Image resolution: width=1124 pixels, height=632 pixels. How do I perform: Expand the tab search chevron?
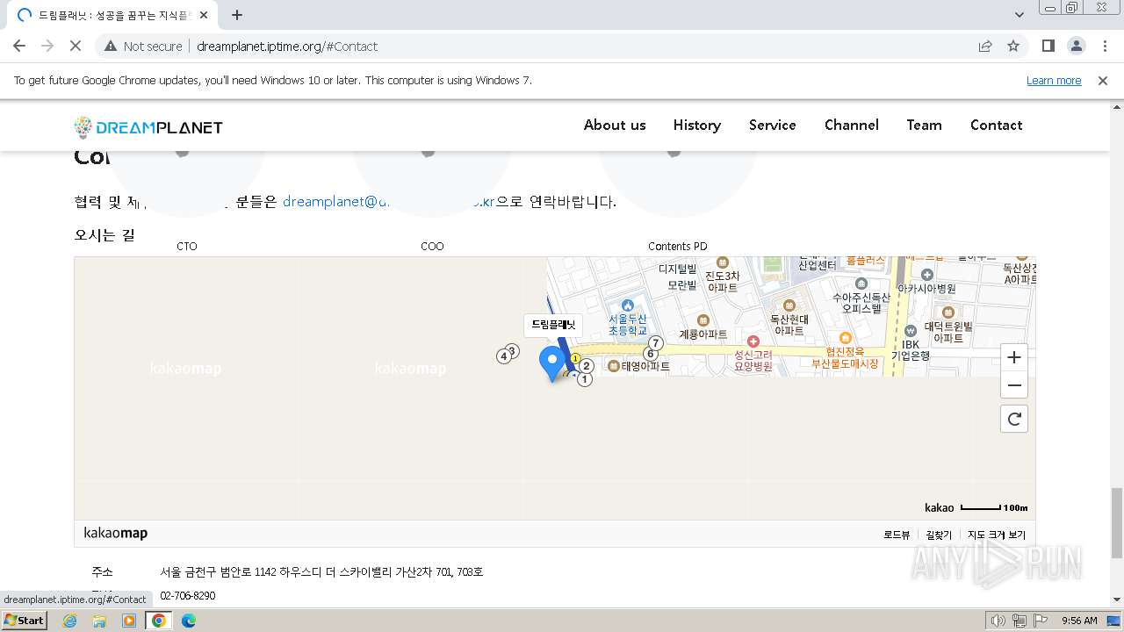click(1020, 15)
